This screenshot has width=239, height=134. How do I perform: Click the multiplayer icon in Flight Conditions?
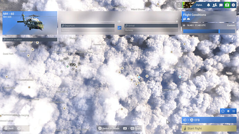point(185,19)
